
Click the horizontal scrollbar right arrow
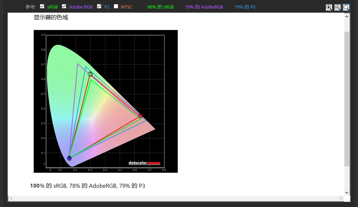pyautogui.click(x=341, y=198)
